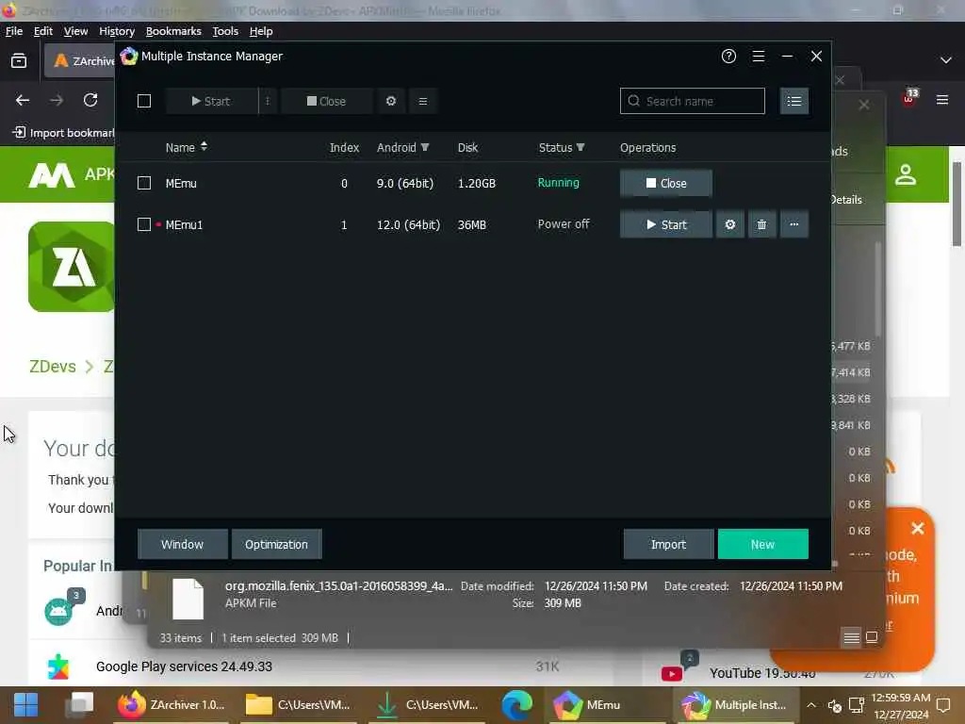The width and height of the screenshot is (965, 724).
Task: Select the ZArchiver Firefox tab
Action: [x=80, y=60]
